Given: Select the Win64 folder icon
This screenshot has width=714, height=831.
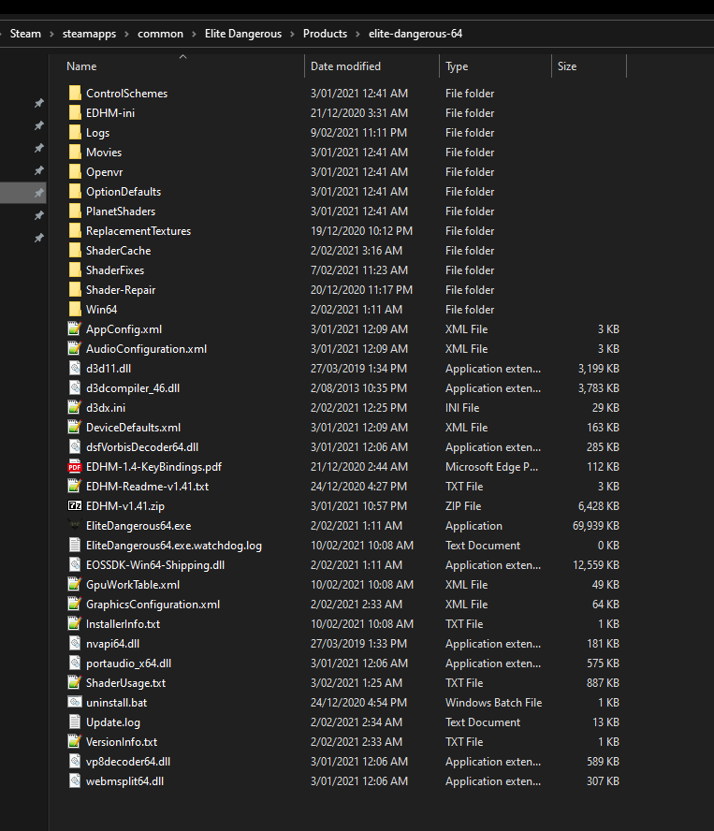Looking at the screenshot, I should (75, 310).
